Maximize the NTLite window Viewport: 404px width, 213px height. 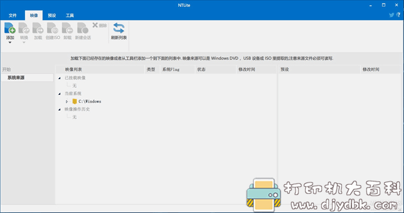(384, 5)
